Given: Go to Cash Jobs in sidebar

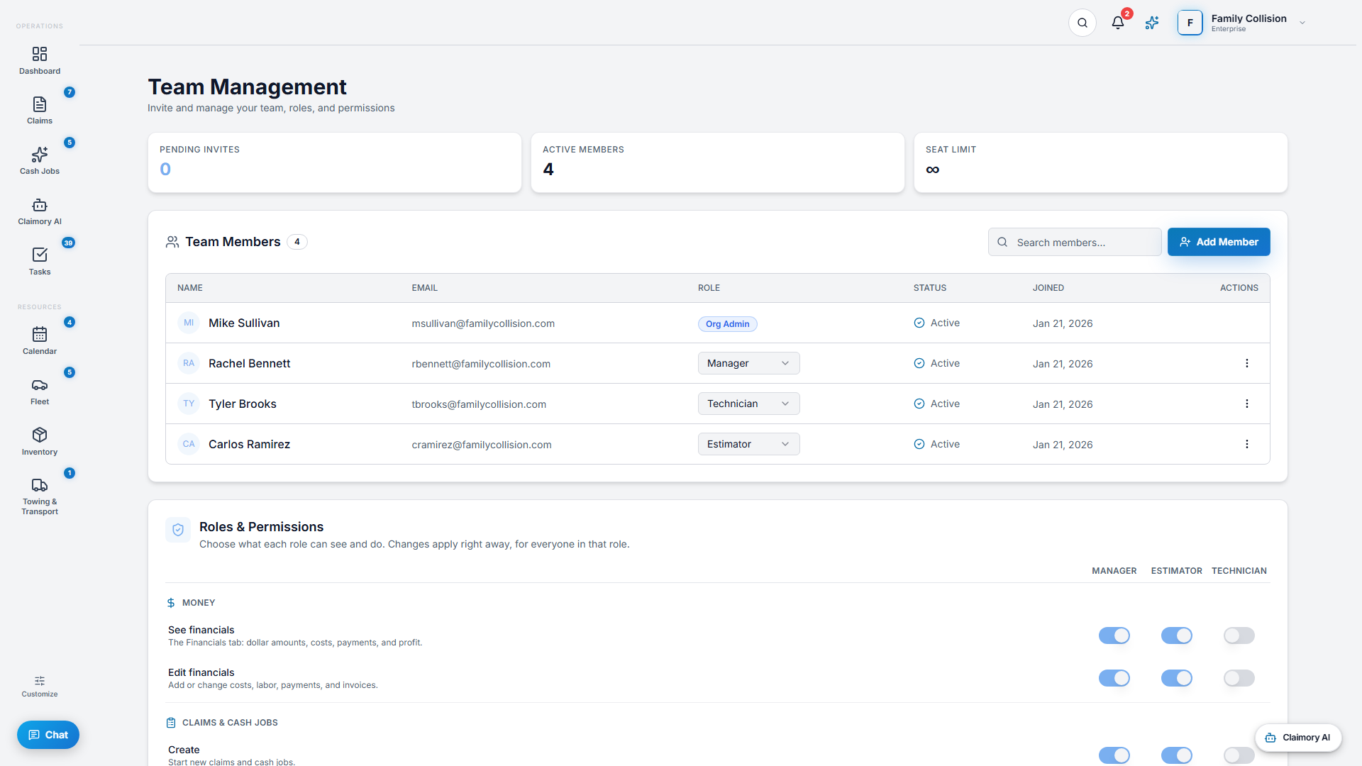Looking at the screenshot, I should 40,161.
